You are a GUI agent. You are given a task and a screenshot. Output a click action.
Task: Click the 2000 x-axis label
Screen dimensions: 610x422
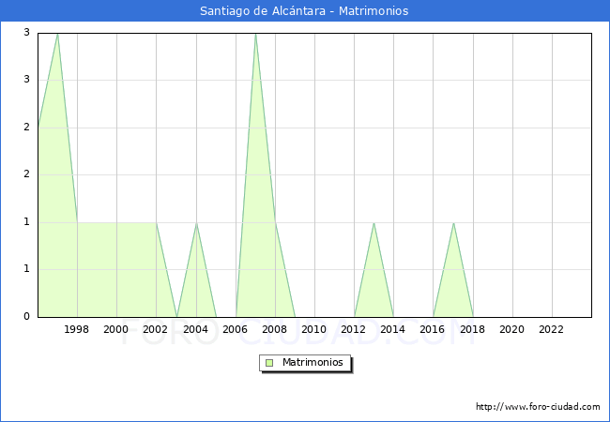click(116, 329)
